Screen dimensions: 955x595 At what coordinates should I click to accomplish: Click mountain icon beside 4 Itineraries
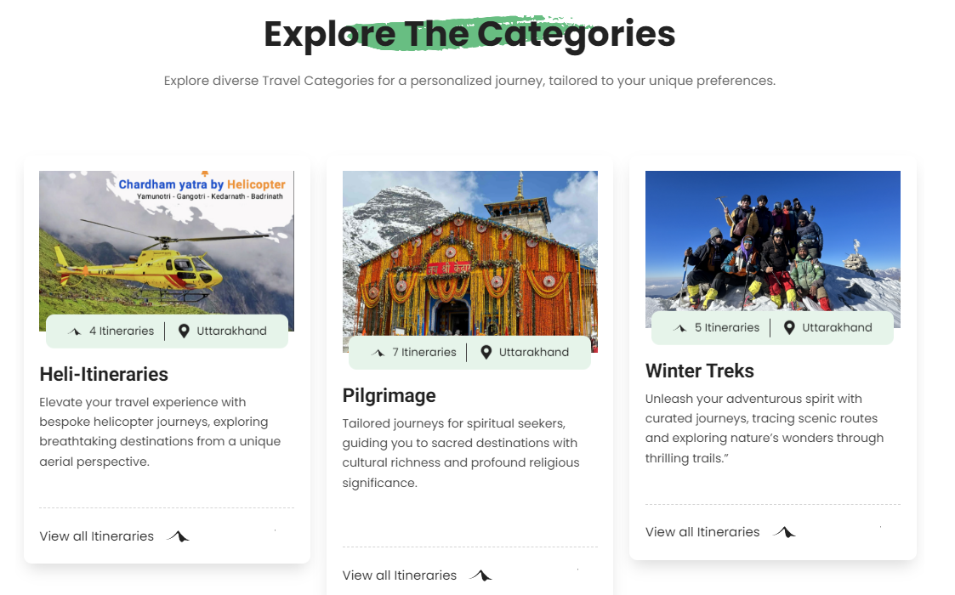(75, 331)
